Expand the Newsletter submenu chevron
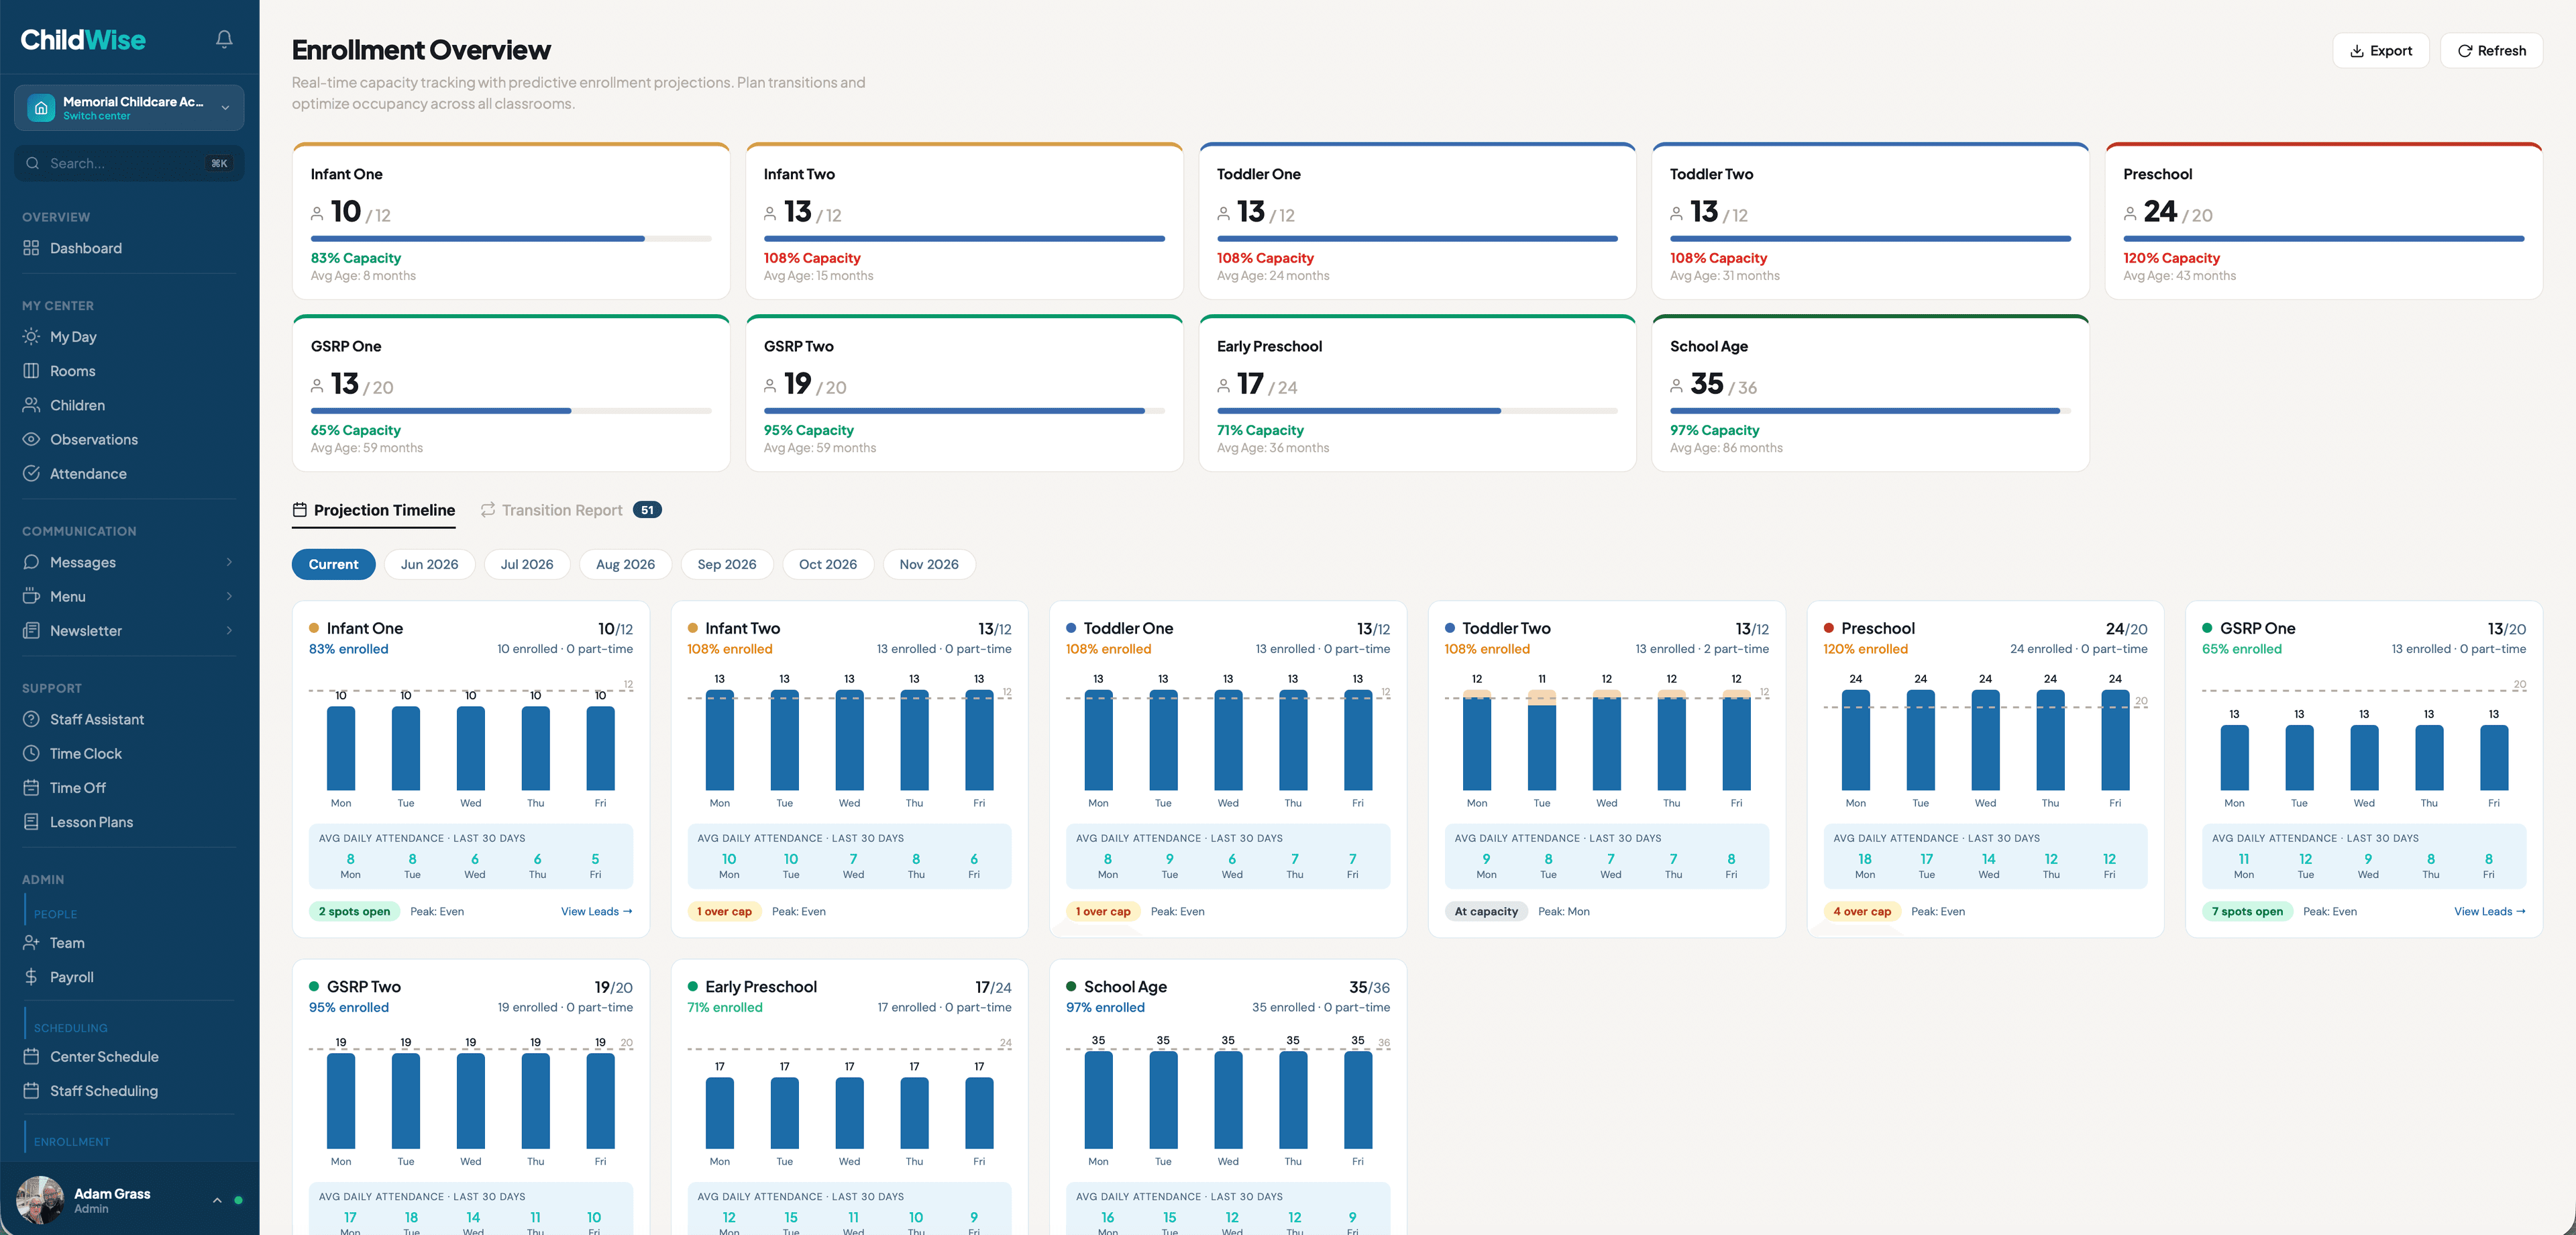Screen dimensions: 2576x1235 pos(229,630)
